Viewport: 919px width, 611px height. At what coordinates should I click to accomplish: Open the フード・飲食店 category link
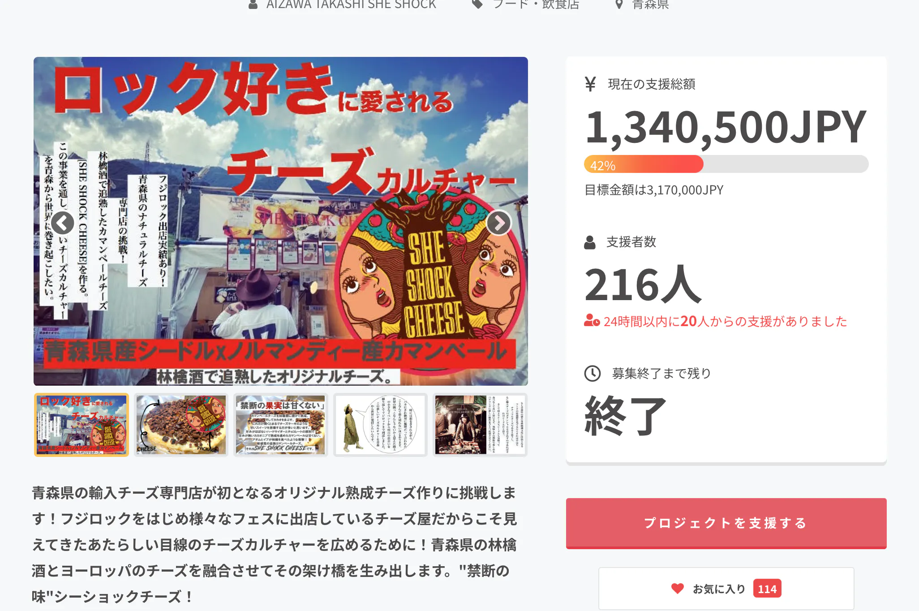pyautogui.click(x=536, y=4)
